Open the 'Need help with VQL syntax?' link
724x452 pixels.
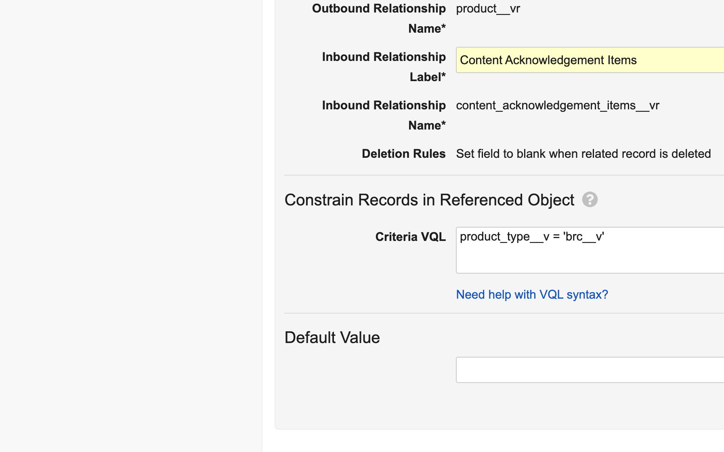click(532, 295)
